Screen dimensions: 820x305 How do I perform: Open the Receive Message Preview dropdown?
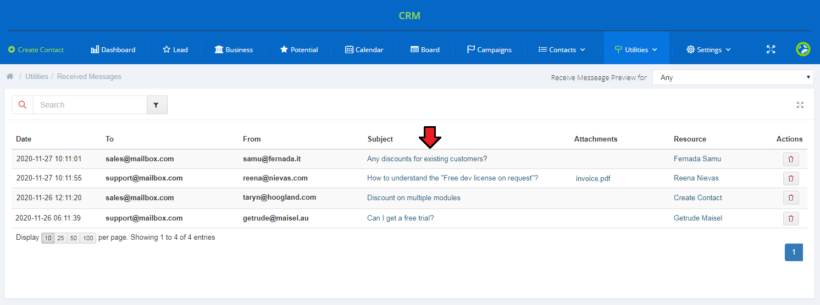[733, 77]
